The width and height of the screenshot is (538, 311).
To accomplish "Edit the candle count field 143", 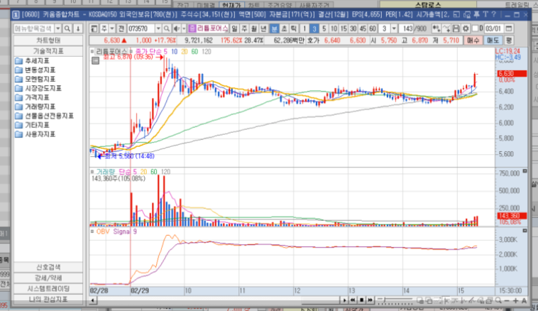I will click(407, 28).
